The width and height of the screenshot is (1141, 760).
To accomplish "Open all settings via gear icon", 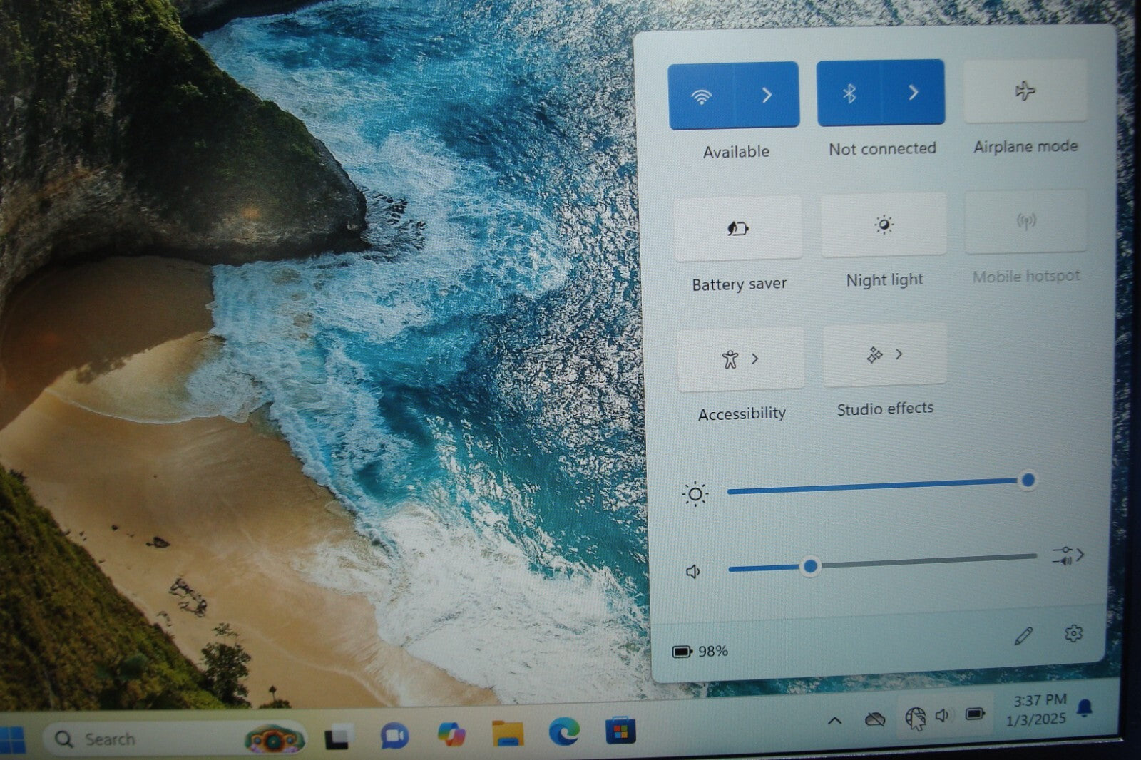I will [1073, 633].
